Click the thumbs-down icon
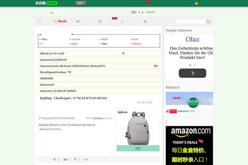Screen dimensions: 248x165 point(75,159)
